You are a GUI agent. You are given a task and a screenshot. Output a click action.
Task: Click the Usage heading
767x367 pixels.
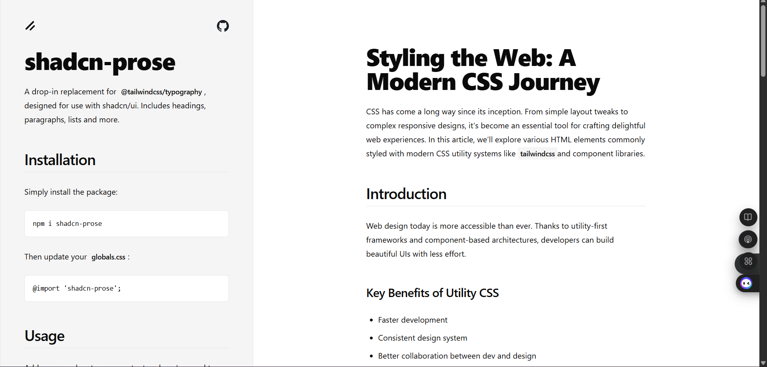point(44,336)
